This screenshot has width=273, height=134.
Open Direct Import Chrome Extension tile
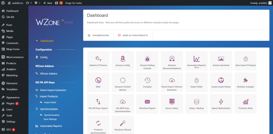(x=172, y=82)
